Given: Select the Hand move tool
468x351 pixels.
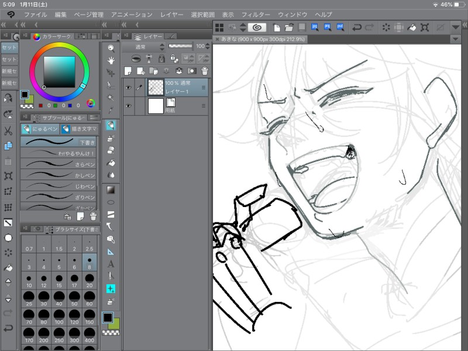Looking at the screenshot, I should [x=111, y=61].
